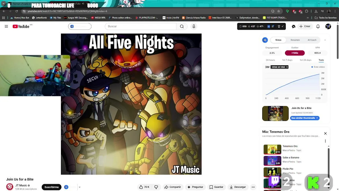Click the Guardar button

click(x=216, y=187)
